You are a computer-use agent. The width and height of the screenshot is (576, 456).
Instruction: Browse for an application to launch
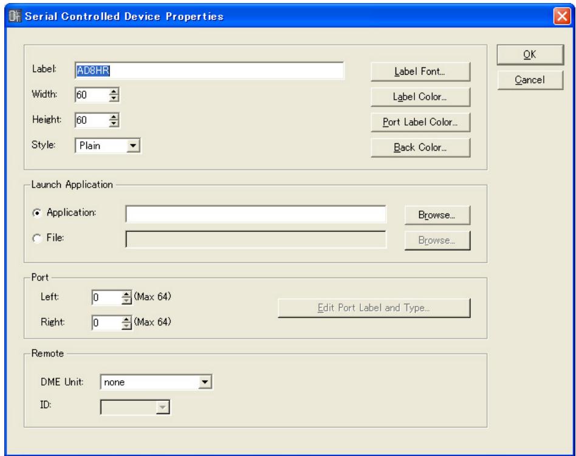coord(437,215)
